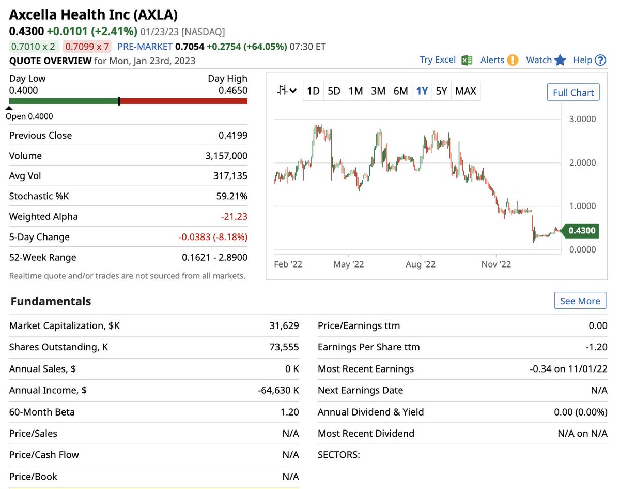Click the Most Recent Dividend label
620x489 pixels.
point(366,433)
